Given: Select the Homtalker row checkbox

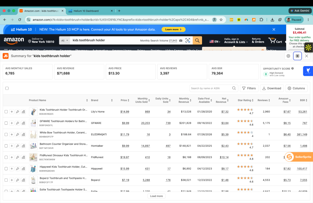Looking at the screenshot, I should point(6,146).
